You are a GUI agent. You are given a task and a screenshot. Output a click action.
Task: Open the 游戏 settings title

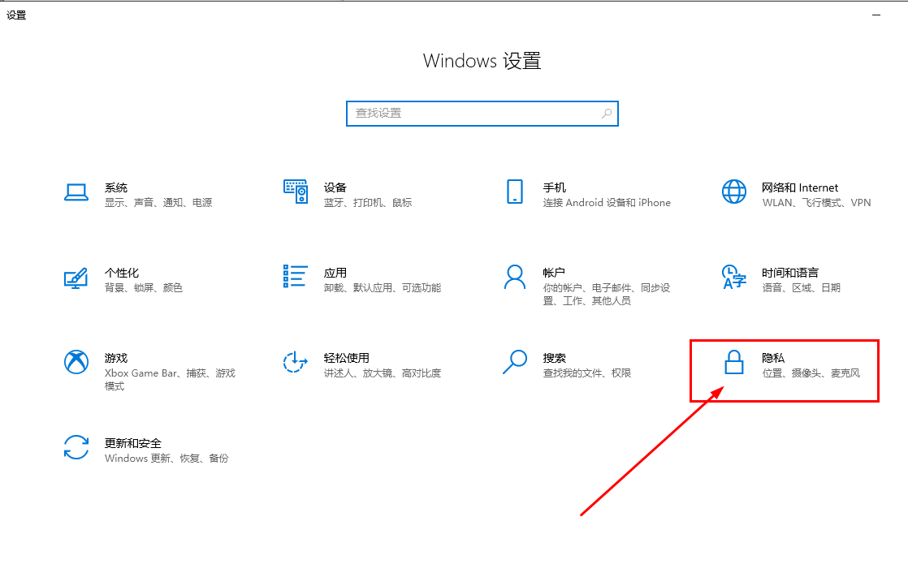(x=116, y=358)
